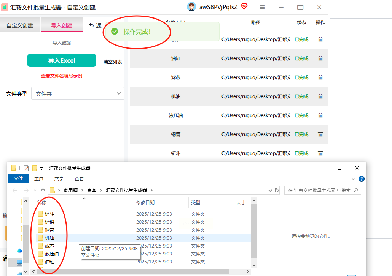
Task: Click the green app logo in the title bar
Action: (5, 7)
